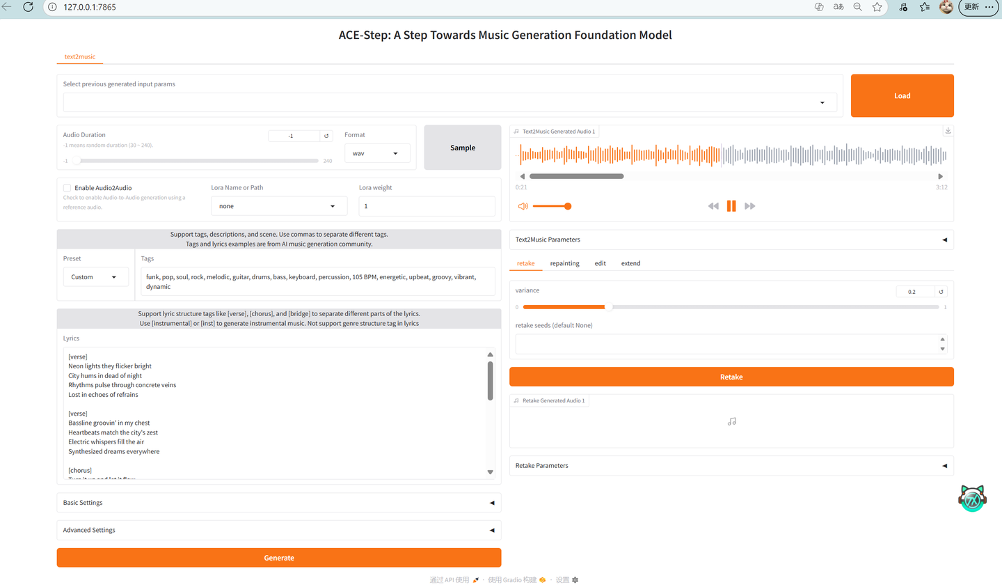Viewport: 1002px width, 587px height.
Task: Switch to the extend tab
Action: (630, 263)
